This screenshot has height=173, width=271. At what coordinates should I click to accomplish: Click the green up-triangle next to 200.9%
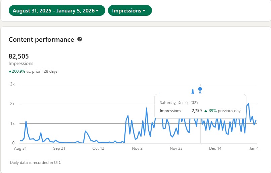pyautogui.click(x=10, y=71)
